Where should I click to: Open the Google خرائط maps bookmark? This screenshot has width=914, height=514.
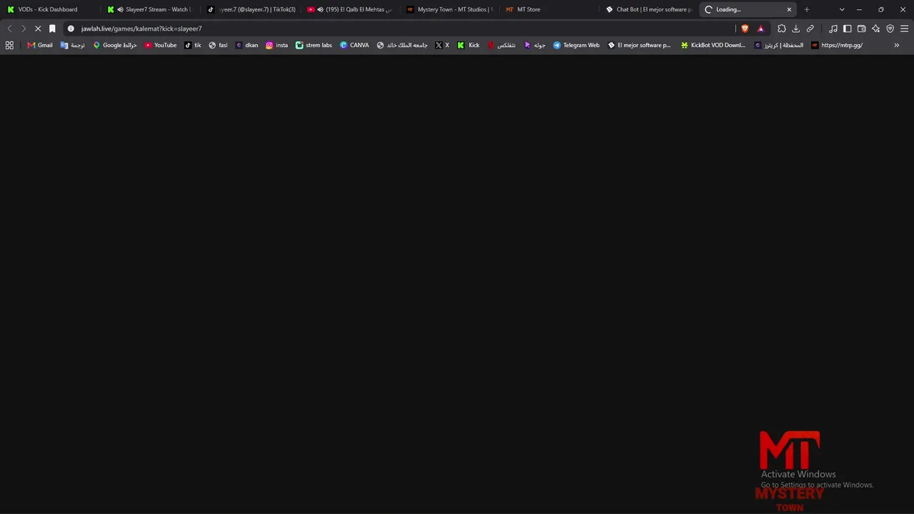click(x=114, y=45)
